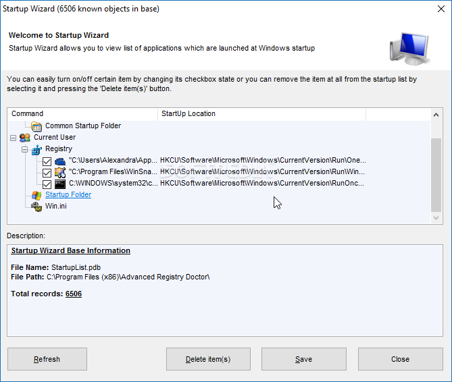Open the Startup Folder link
Image resolution: width=452 pixels, height=382 pixels.
[68, 194]
